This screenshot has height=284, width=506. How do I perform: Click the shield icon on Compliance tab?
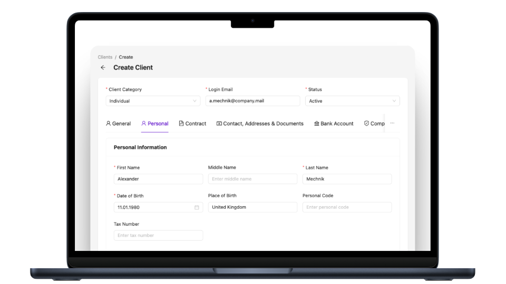pos(366,124)
